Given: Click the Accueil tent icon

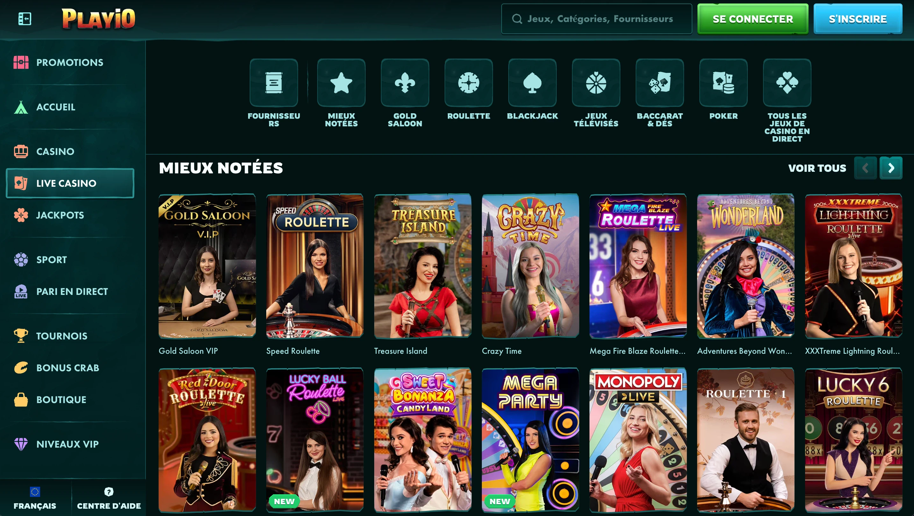Looking at the screenshot, I should 21,107.
